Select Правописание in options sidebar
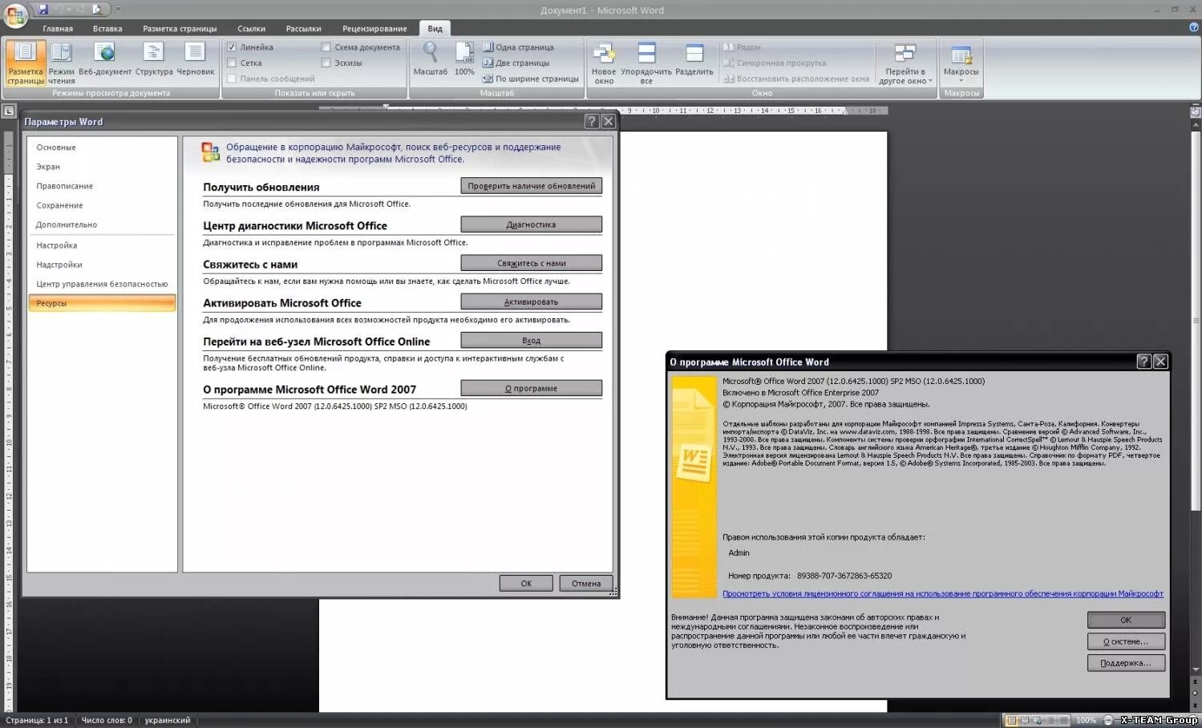The height and width of the screenshot is (728, 1202). [x=102, y=186]
